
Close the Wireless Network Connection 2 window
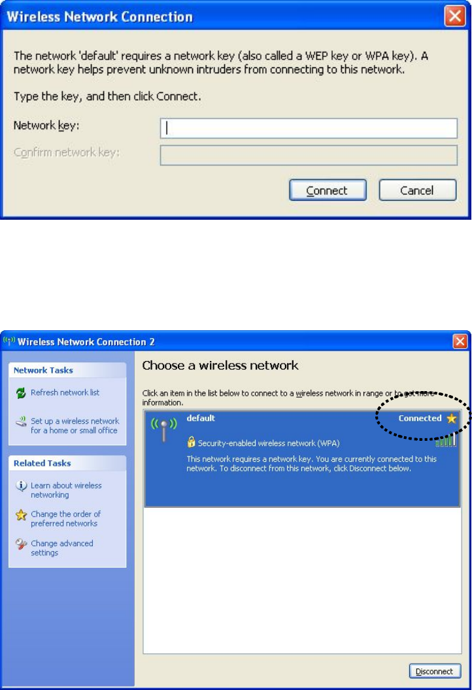coord(460,341)
